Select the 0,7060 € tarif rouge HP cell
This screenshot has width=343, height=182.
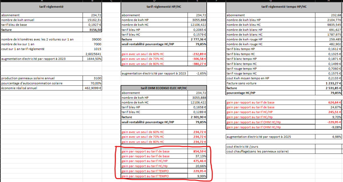click(329, 69)
